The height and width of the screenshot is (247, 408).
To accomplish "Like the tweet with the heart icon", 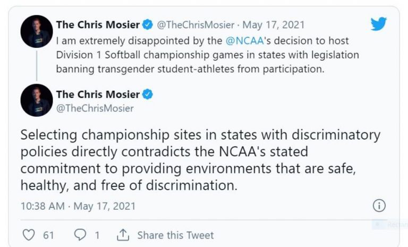I will click(x=30, y=234).
